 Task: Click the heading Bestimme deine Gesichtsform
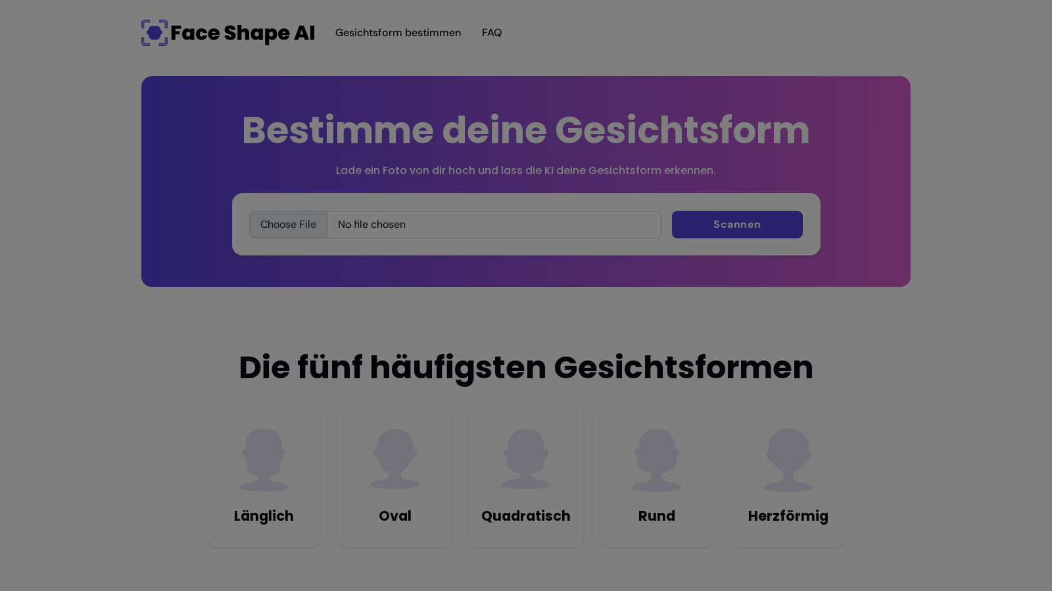pos(526,130)
